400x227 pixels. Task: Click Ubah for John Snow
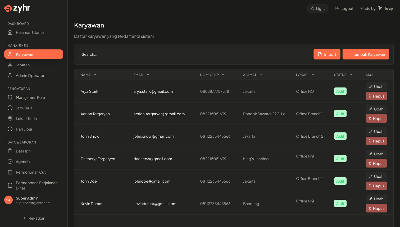(x=376, y=132)
